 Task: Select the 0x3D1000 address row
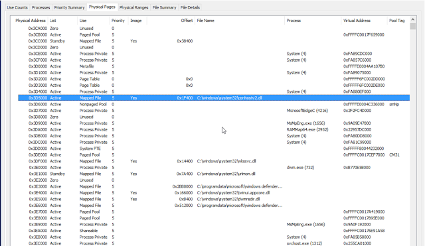[x=214, y=72]
